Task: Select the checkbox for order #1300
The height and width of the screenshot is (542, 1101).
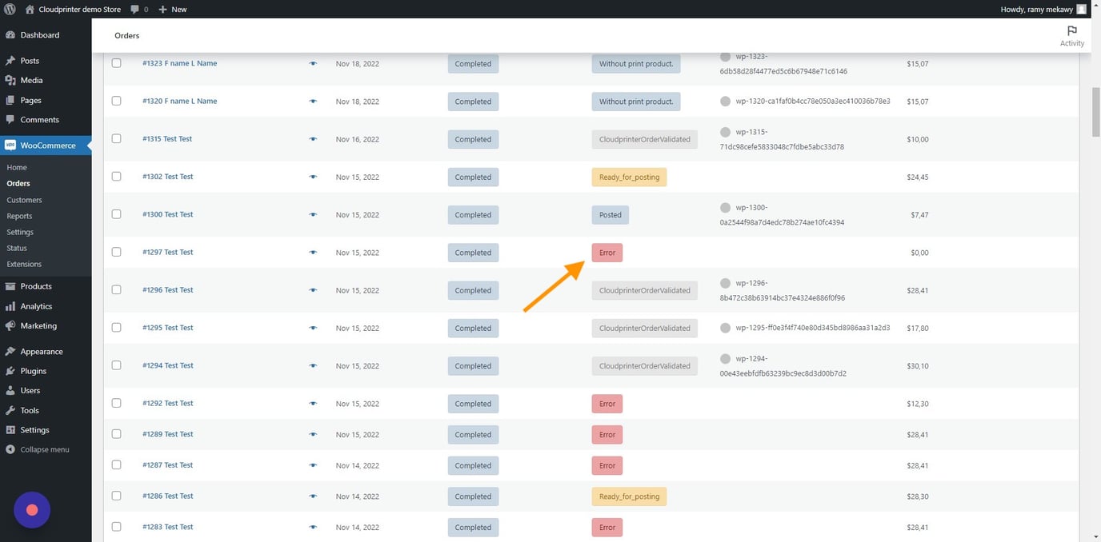Action: (x=116, y=214)
